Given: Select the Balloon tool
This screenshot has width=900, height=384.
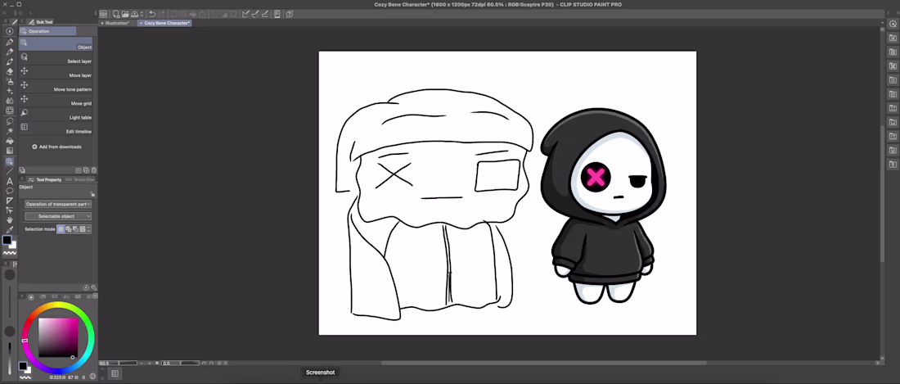Looking at the screenshot, I should click(10, 191).
